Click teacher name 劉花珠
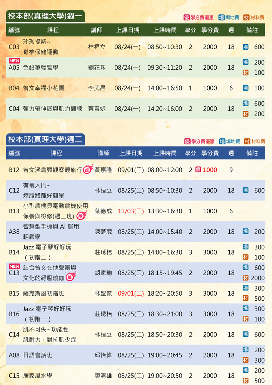272x385 pixels. tap(97, 67)
